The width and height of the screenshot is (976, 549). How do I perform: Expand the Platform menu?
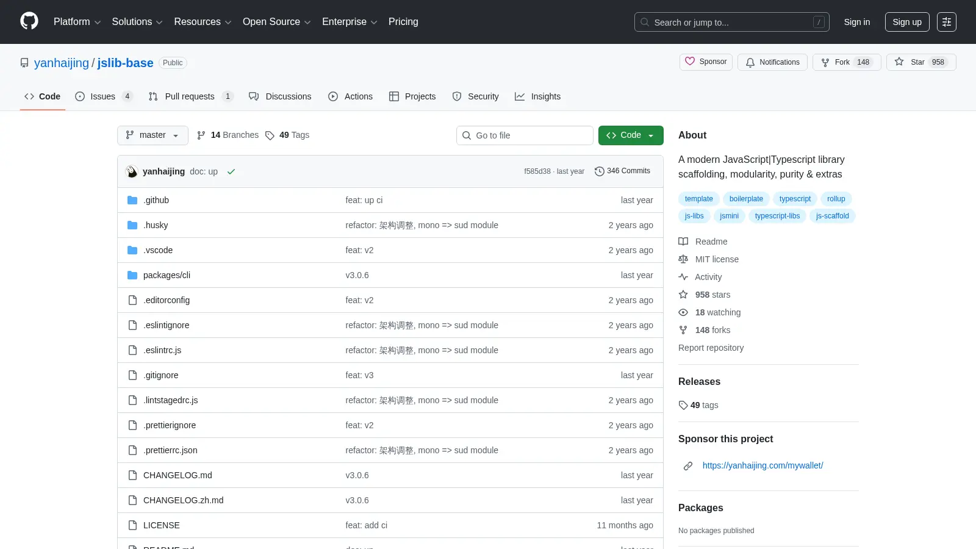[x=77, y=22]
